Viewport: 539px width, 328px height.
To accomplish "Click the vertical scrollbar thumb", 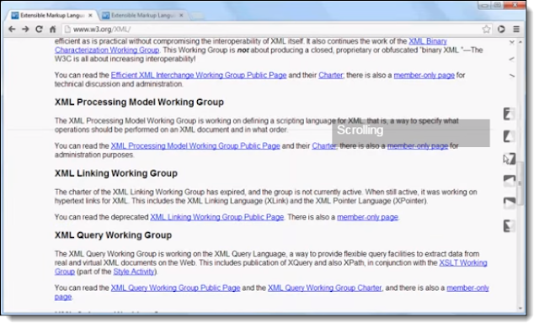I will (520, 183).
